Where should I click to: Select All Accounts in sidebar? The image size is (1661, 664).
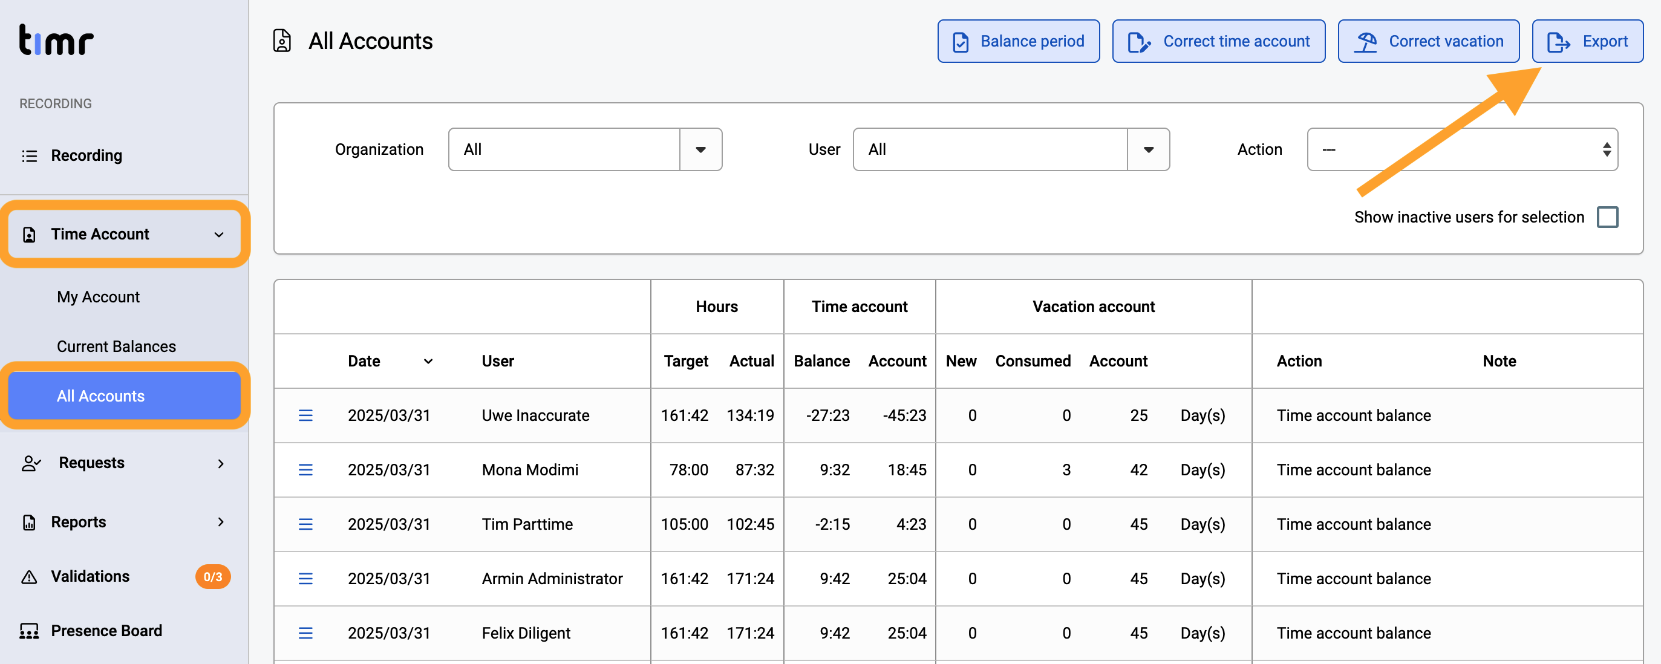125,397
